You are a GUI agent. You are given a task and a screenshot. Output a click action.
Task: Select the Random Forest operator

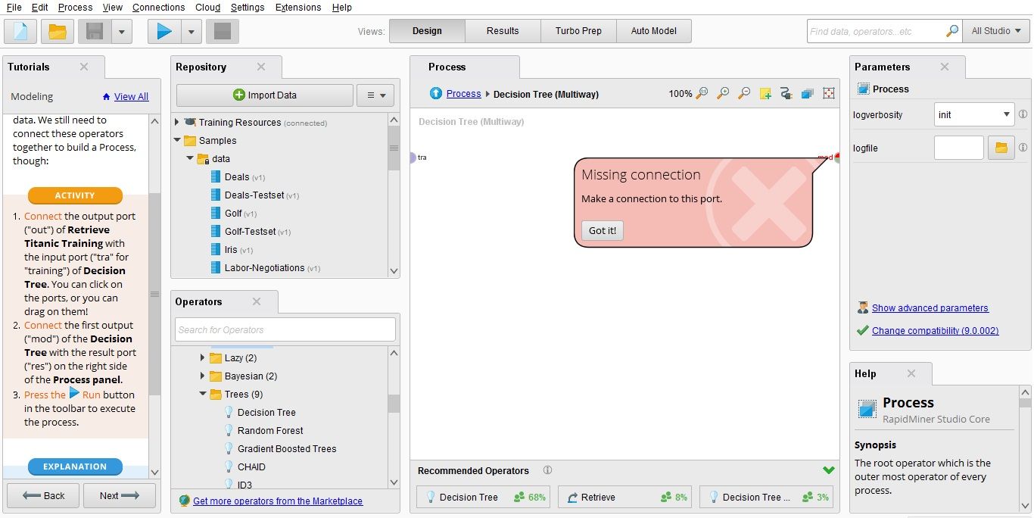pyautogui.click(x=263, y=430)
